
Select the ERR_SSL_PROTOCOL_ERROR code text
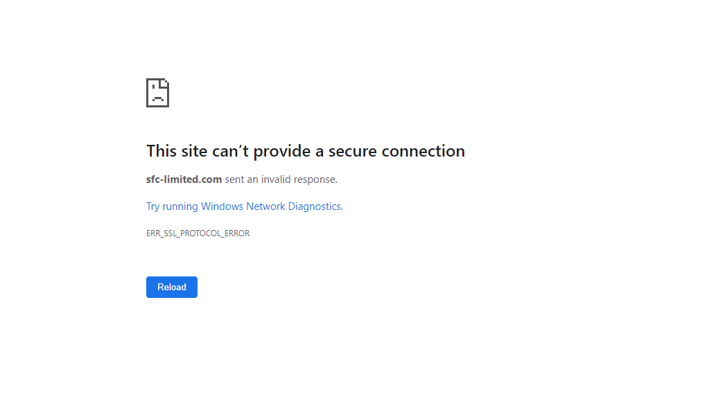198,233
